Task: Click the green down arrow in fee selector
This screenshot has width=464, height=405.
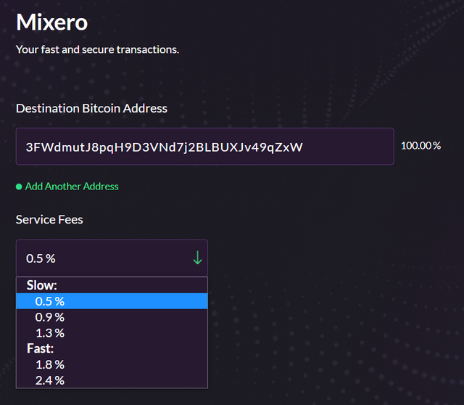Action: click(197, 258)
